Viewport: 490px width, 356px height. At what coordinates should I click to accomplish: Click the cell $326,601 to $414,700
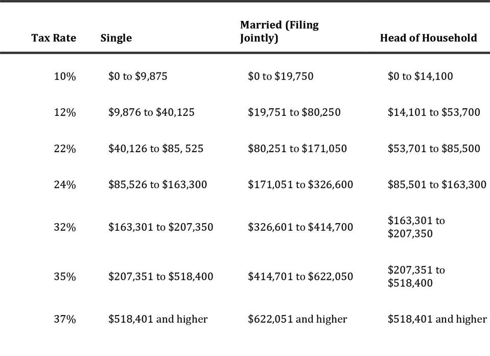[300, 227]
